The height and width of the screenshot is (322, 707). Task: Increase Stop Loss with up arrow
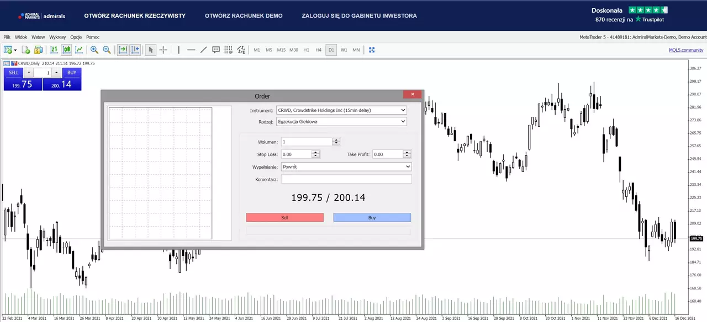coord(315,153)
